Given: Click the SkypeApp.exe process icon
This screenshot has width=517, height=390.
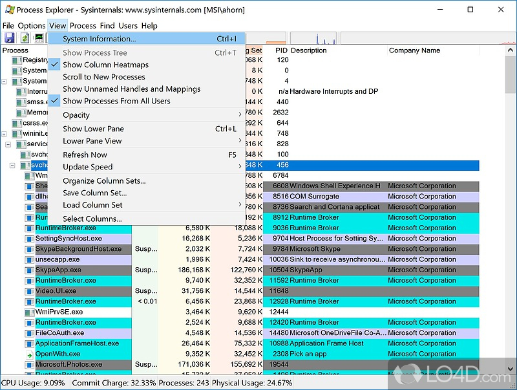Looking at the screenshot, I should (x=30, y=270).
